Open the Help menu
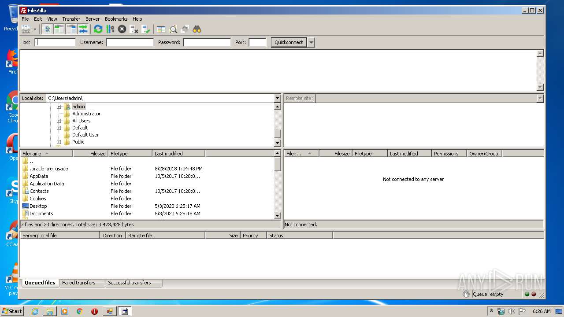564x317 pixels. (137, 19)
